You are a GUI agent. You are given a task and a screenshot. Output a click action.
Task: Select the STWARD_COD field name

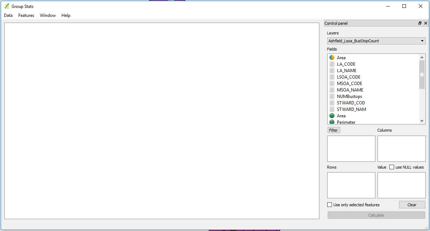(351, 103)
